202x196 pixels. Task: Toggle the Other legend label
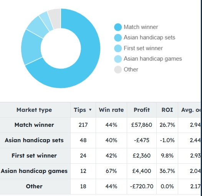click(131, 70)
